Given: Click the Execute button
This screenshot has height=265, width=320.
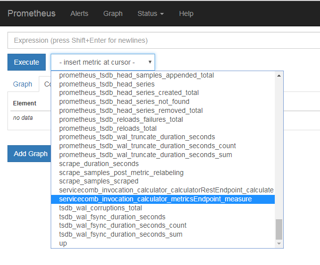Looking at the screenshot, I should click(26, 62).
